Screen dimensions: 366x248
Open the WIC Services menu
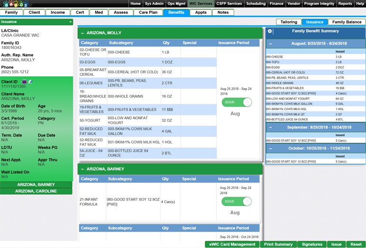[x=200, y=4]
